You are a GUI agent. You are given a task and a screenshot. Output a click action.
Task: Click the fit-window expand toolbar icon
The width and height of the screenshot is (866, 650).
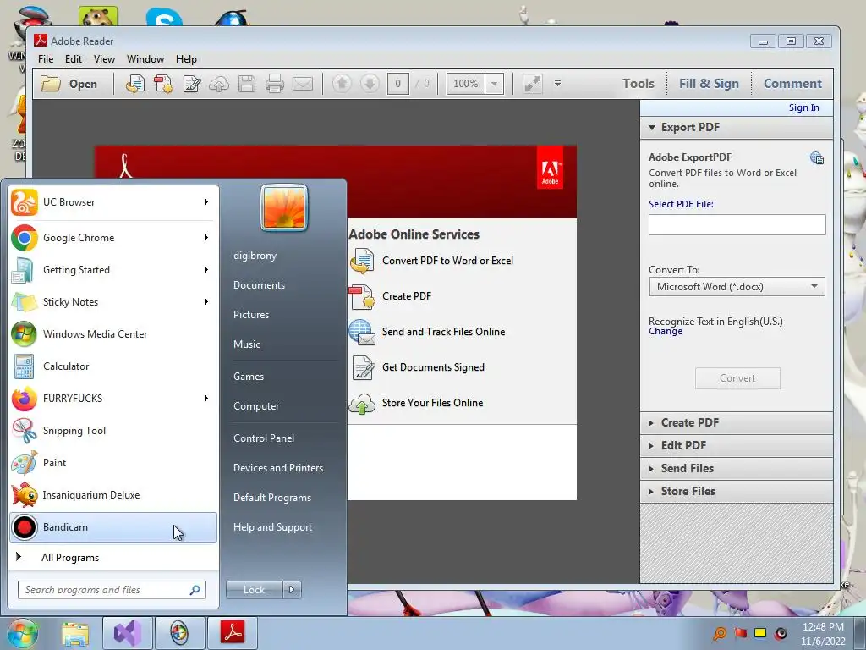click(533, 84)
